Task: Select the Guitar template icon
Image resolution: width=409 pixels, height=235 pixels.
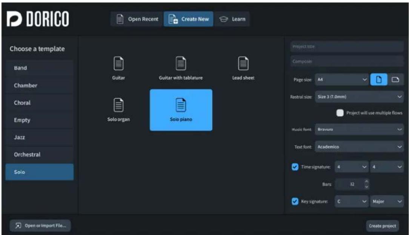Action: 118,63
